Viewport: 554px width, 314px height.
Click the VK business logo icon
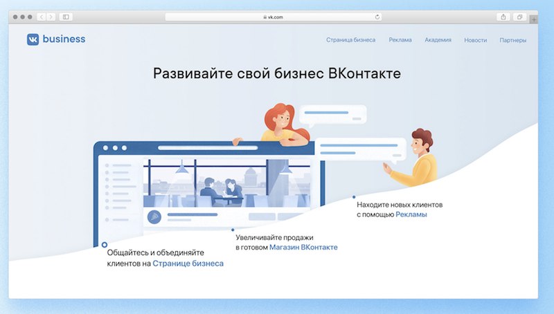click(33, 39)
